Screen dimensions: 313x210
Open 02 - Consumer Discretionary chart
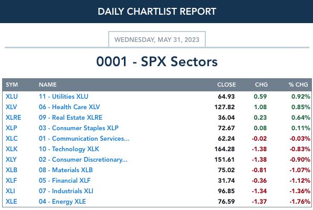point(83,160)
